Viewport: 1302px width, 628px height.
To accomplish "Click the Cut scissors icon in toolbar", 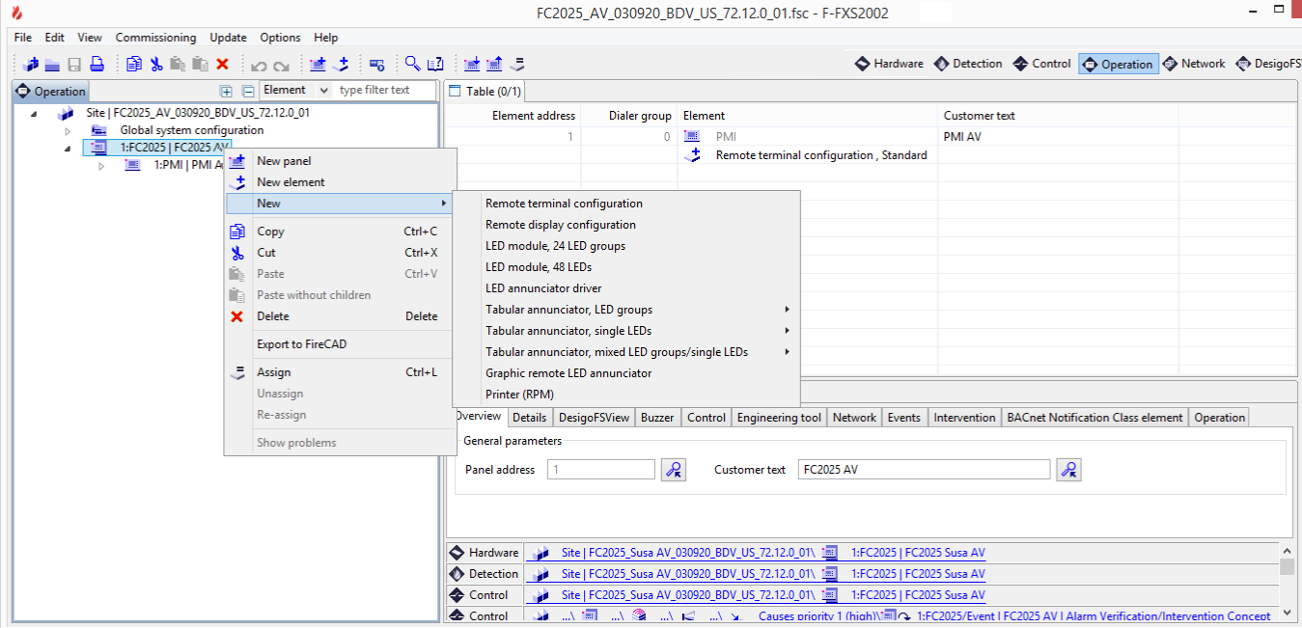I will 156,65.
